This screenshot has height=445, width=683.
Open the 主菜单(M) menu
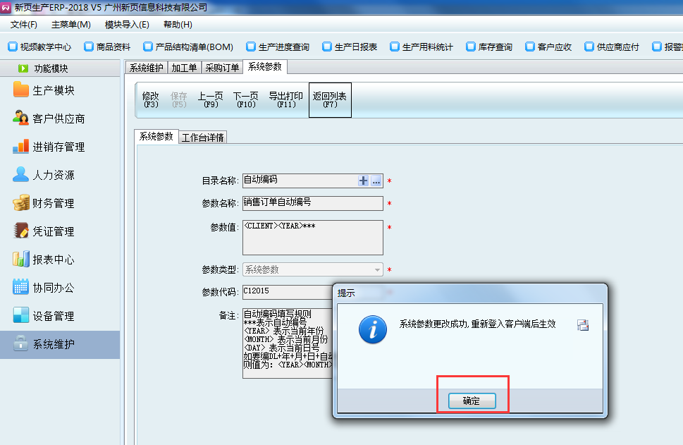[x=70, y=25]
